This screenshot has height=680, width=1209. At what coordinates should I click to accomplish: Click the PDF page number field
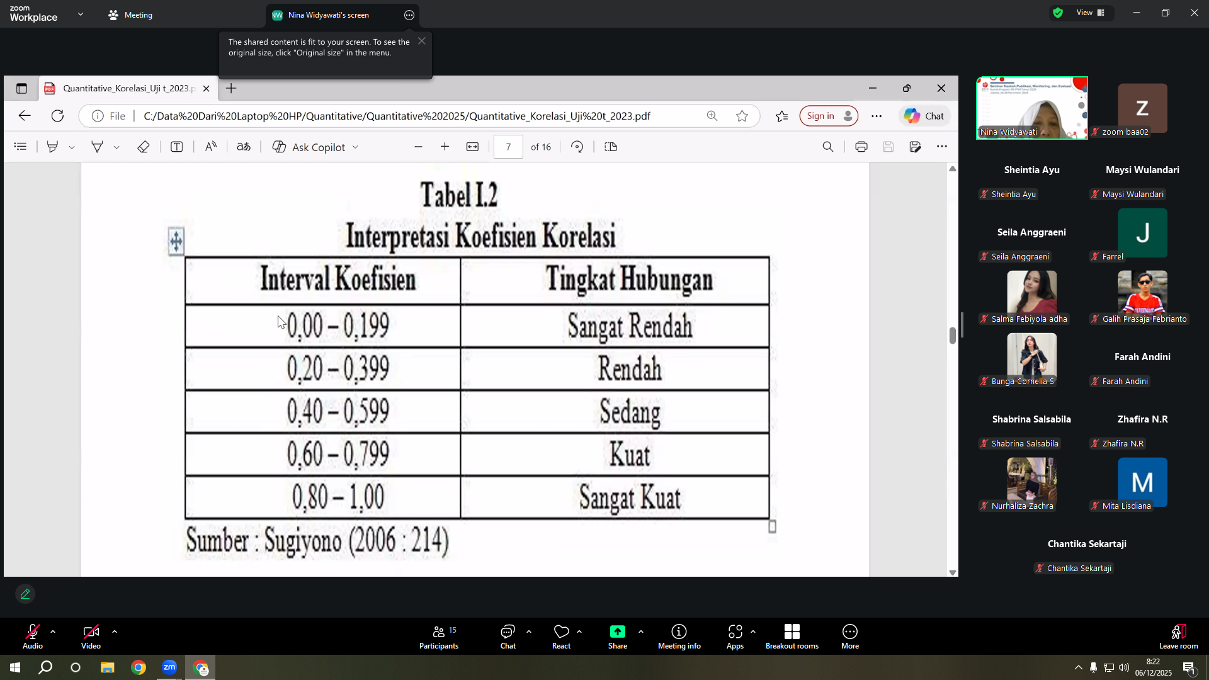click(x=508, y=147)
